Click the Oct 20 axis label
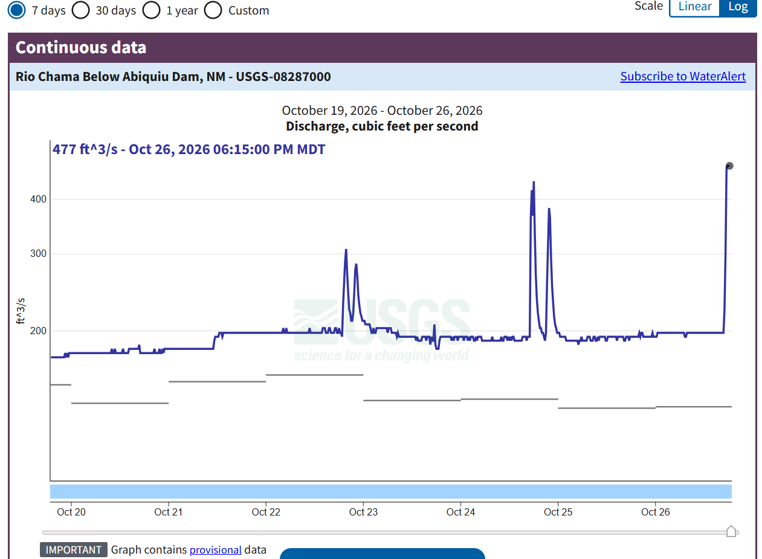762x559 pixels. [71, 512]
